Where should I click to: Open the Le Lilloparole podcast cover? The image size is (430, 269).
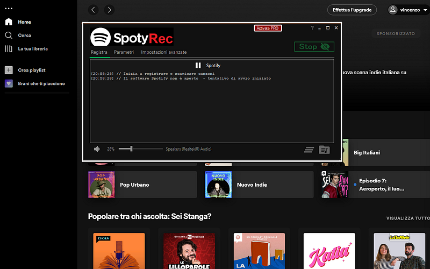click(x=189, y=251)
